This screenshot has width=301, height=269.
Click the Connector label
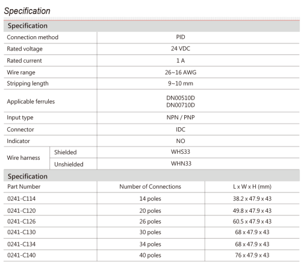(x=20, y=130)
